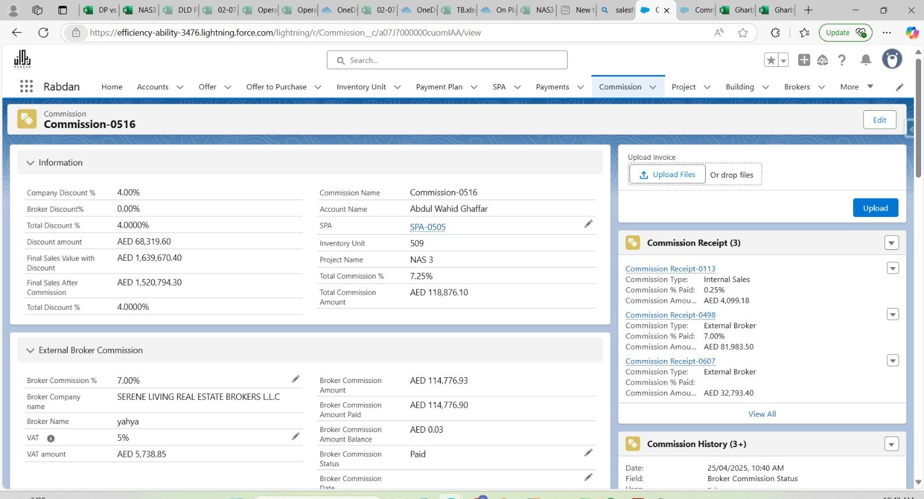
Task: Collapse the External Broker Commission section
Action: click(x=30, y=350)
